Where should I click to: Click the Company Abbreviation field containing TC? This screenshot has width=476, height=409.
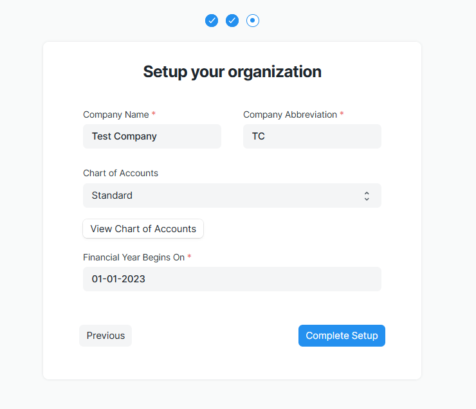tap(312, 136)
